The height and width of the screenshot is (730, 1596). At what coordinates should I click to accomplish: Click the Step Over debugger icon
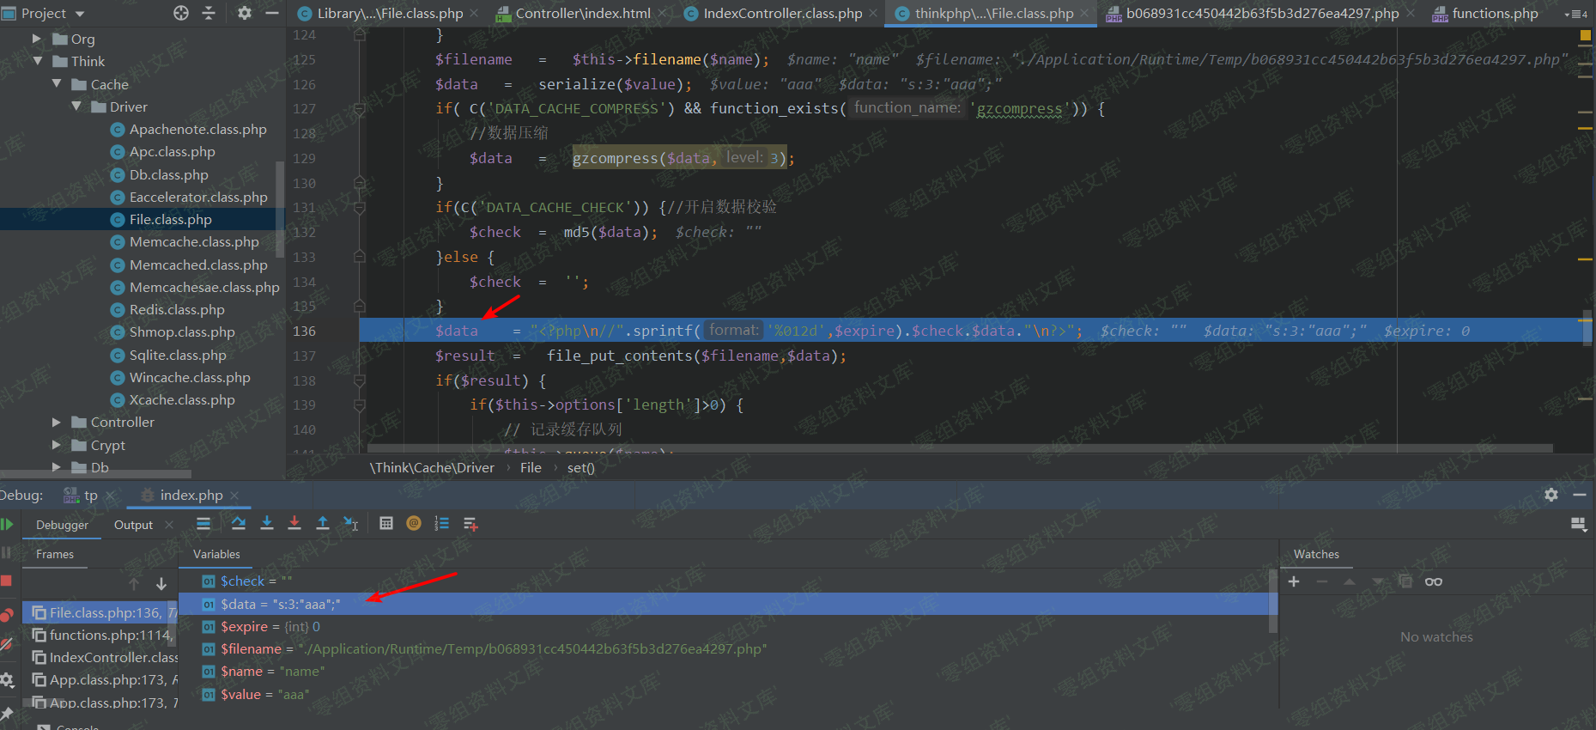[x=239, y=523]
